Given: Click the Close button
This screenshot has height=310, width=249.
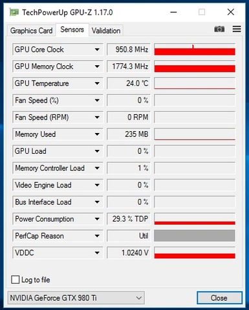Looking at the screenshot, I should point(219,298).
